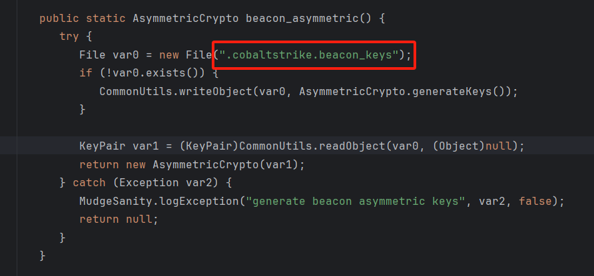594x276 pixels.
Task: Click the method's closing brace
Action: click(43, 256)
